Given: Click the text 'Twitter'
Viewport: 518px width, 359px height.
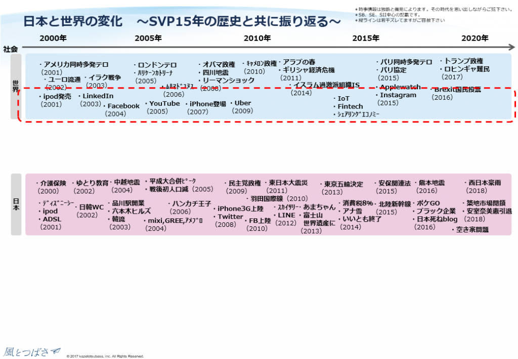Looking at the screenshot, I should [230, 217].
